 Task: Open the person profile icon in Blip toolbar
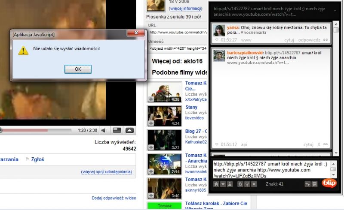230,184
